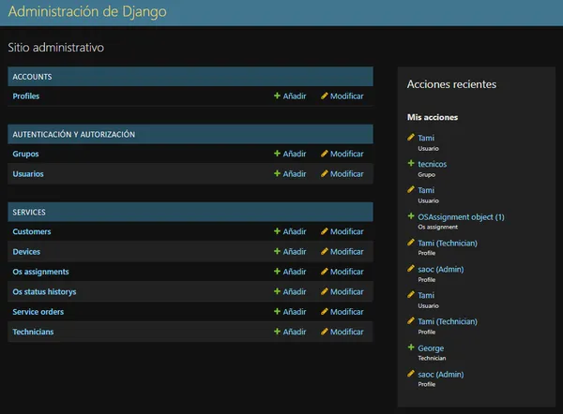Open the Technicians model list
563x414 pixels.
[33, 332]
